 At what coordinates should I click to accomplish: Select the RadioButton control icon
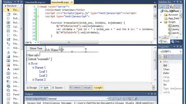point(8,103)
